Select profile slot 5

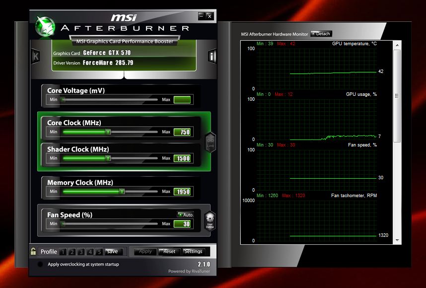pyautogui.click(x=99, y=252)
